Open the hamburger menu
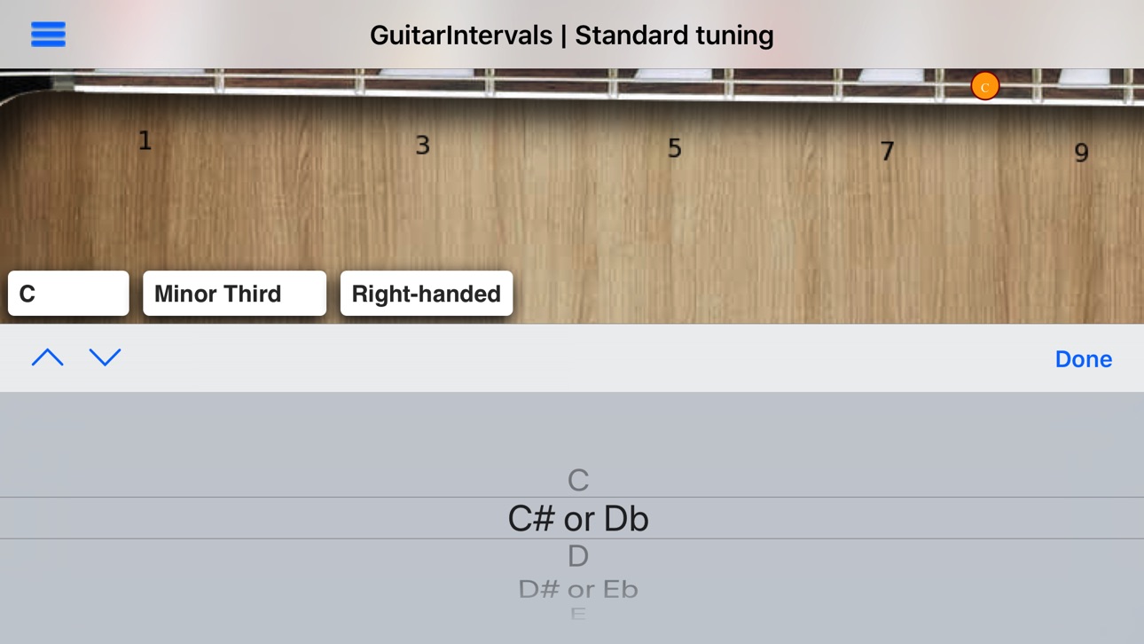 click(48, 35)
